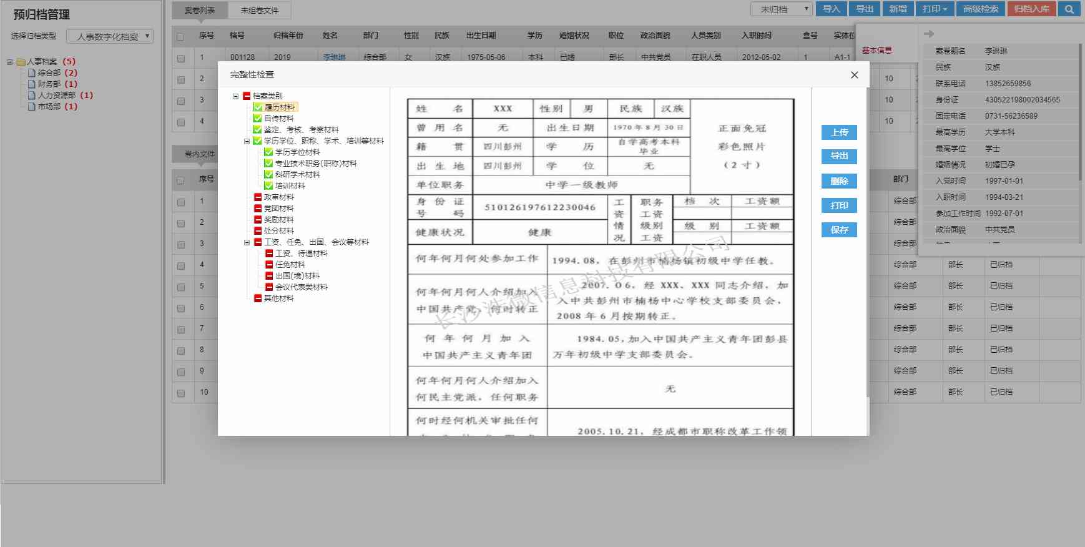Click the 身份证 value 430522198002034565
The width and height of the screenshot is (1085, 547).
coord(1023,100)
